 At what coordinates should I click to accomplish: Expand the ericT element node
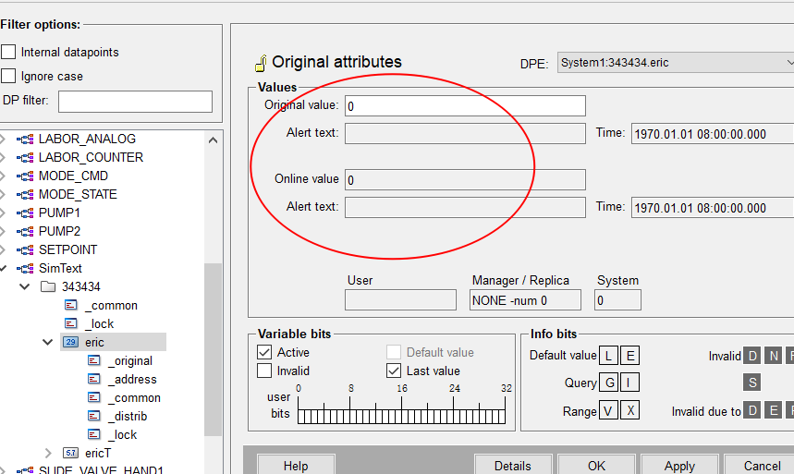click(48, 453)
